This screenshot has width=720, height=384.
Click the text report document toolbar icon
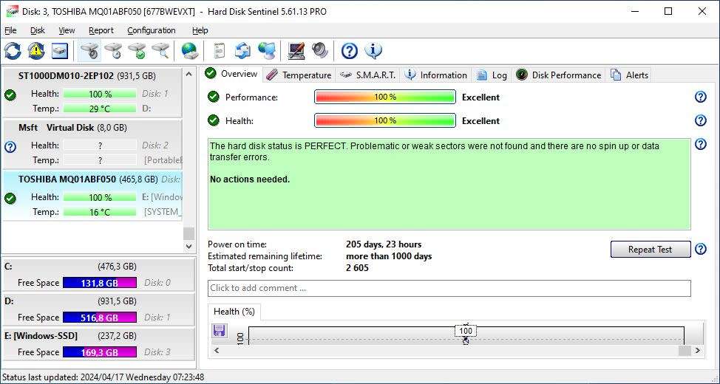(x=220, y=50)
